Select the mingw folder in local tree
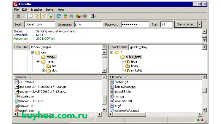 coord(51,57)
